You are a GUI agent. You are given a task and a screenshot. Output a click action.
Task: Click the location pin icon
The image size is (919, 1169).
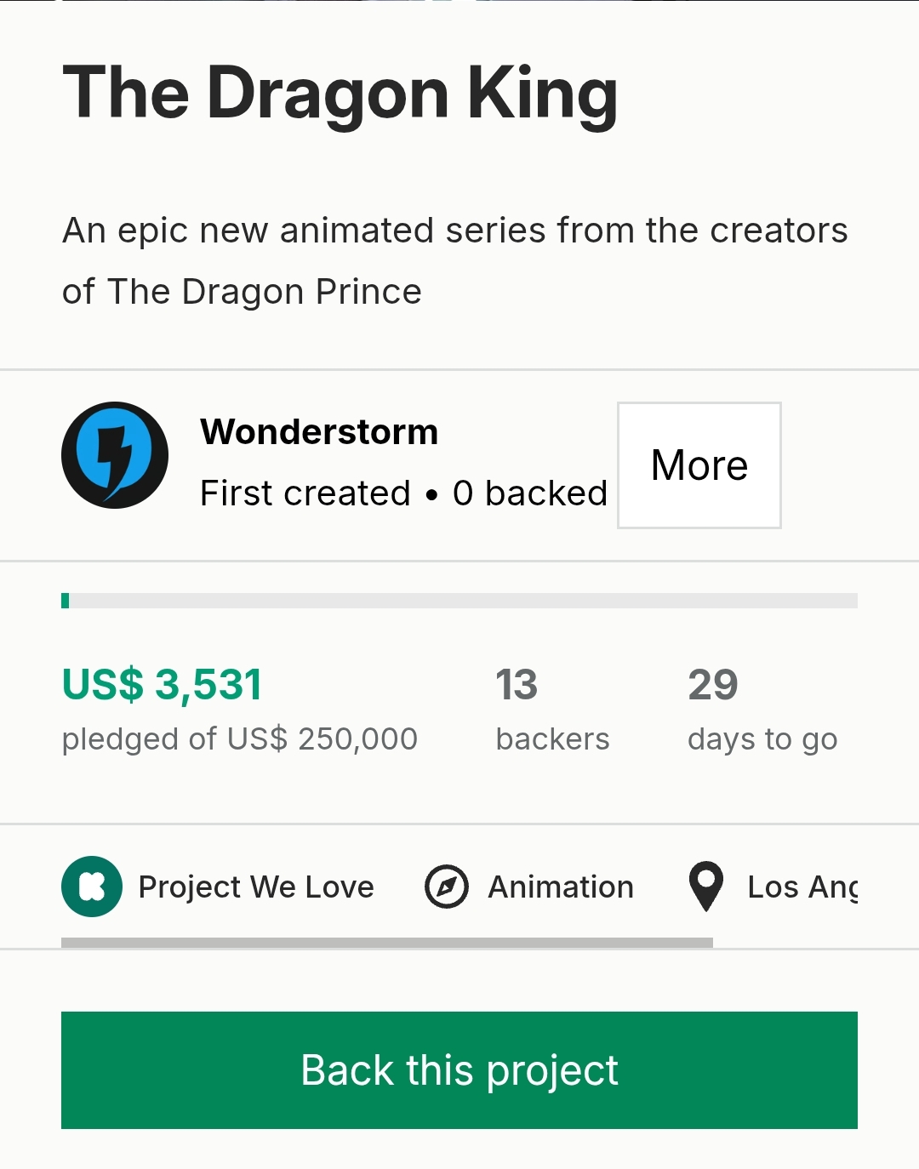[x=706, y=887]
